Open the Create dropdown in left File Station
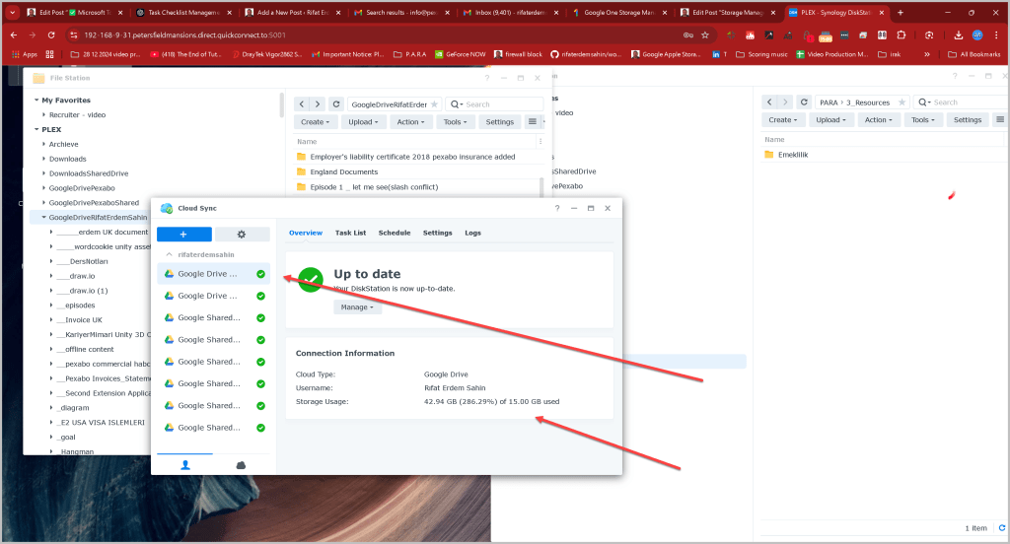 315,121
